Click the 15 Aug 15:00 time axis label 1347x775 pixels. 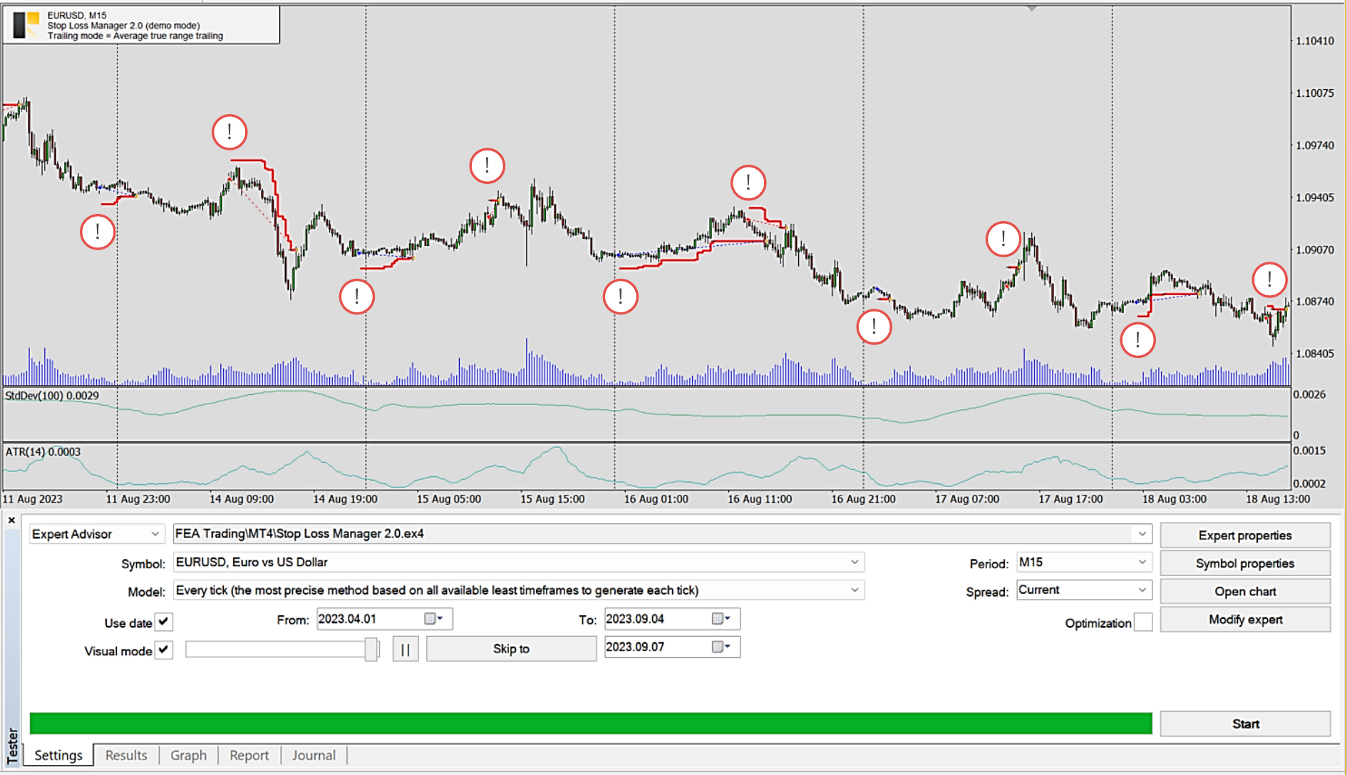[x=552, y=499]
